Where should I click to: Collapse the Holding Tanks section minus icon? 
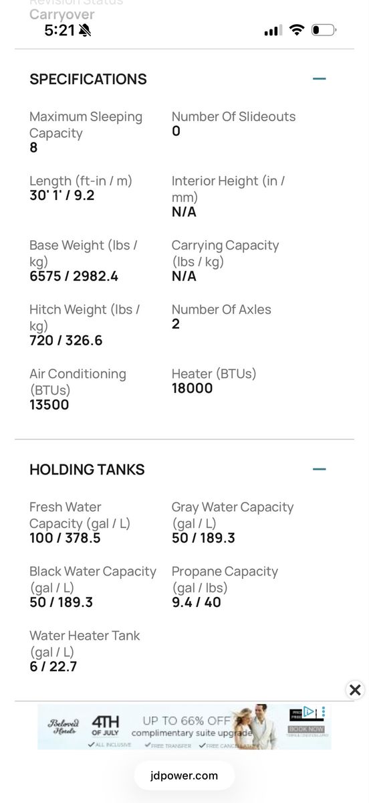click(320, 469)
